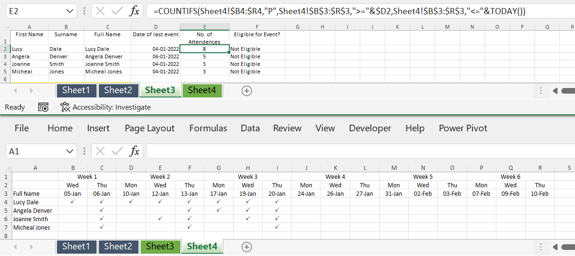Open the Name Box dropdown showing E2
575x256 pixels.
coord(70,11)
